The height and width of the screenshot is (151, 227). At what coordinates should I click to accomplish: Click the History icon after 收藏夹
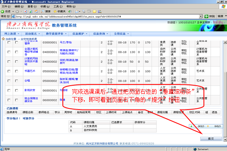70,11
